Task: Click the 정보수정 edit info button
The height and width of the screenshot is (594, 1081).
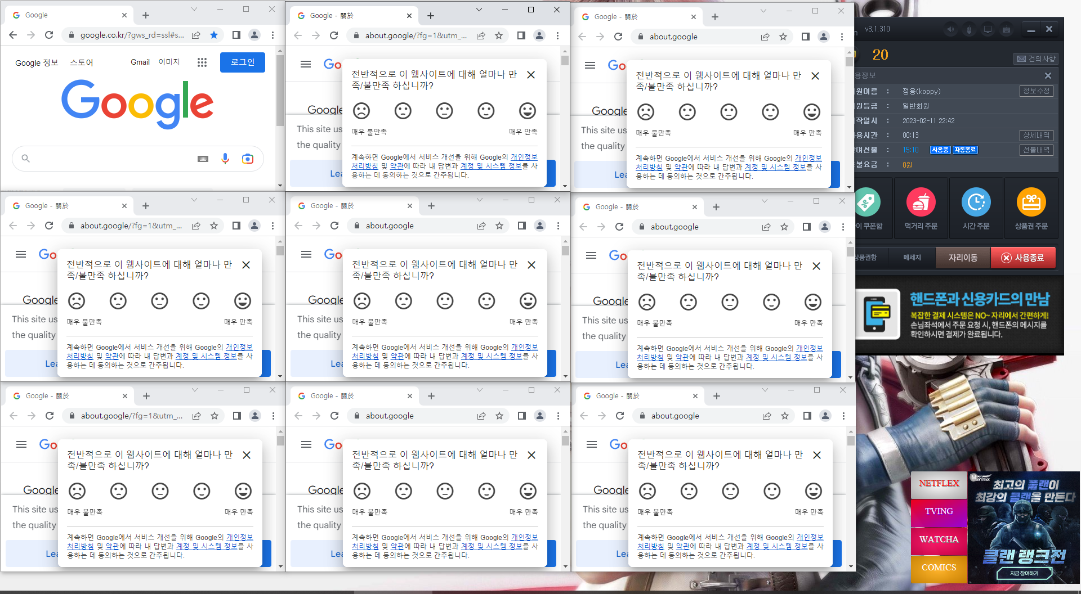Action: click(x=1036, y=91)
